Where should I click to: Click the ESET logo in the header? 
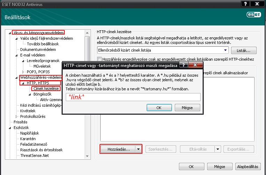pyautogui.click(x=254, y=15)
